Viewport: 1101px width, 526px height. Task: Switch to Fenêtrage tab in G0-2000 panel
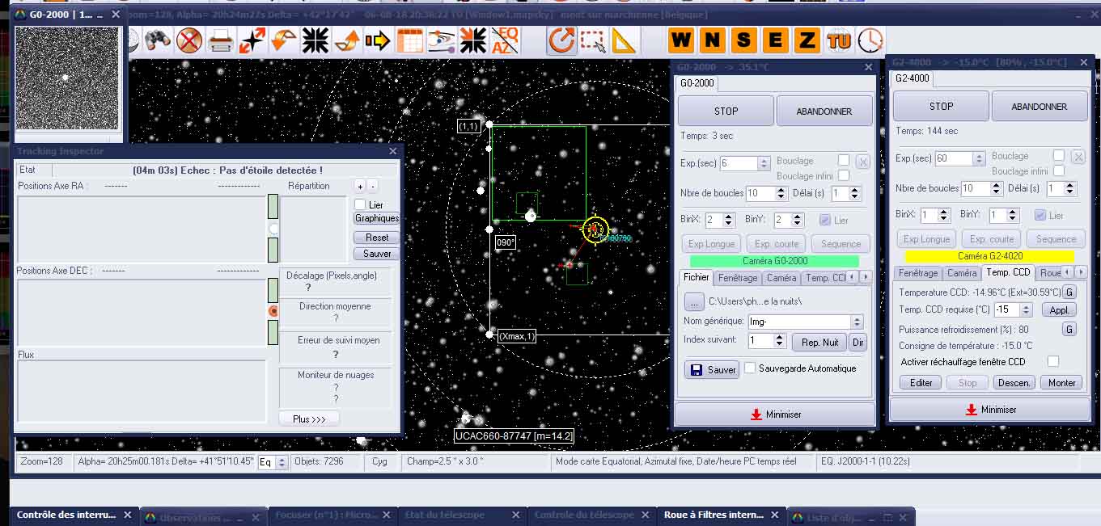click(x=737, y=277)
